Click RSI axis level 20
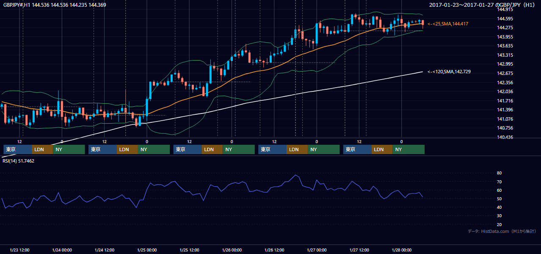The height and width of the screenshot is (254, 541). coord(499,225)
